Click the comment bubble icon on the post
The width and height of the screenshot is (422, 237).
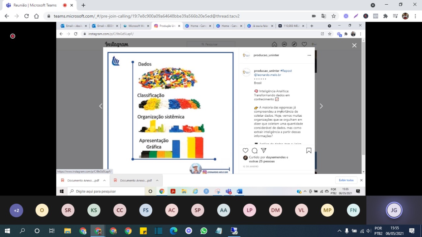point(255,151)
